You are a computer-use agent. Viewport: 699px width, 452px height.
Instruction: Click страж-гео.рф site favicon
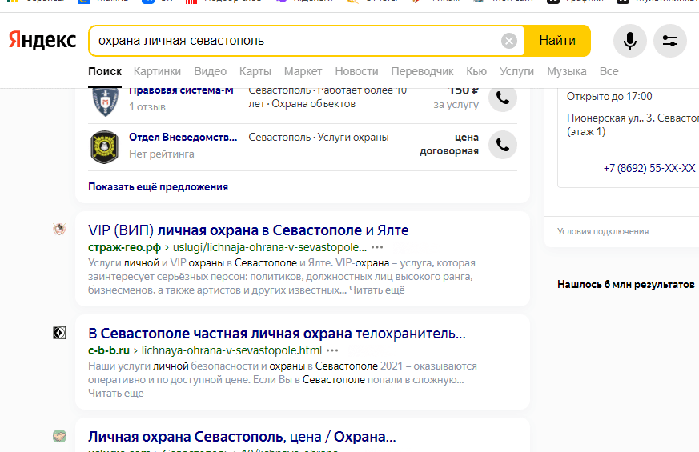pos(59,230)
